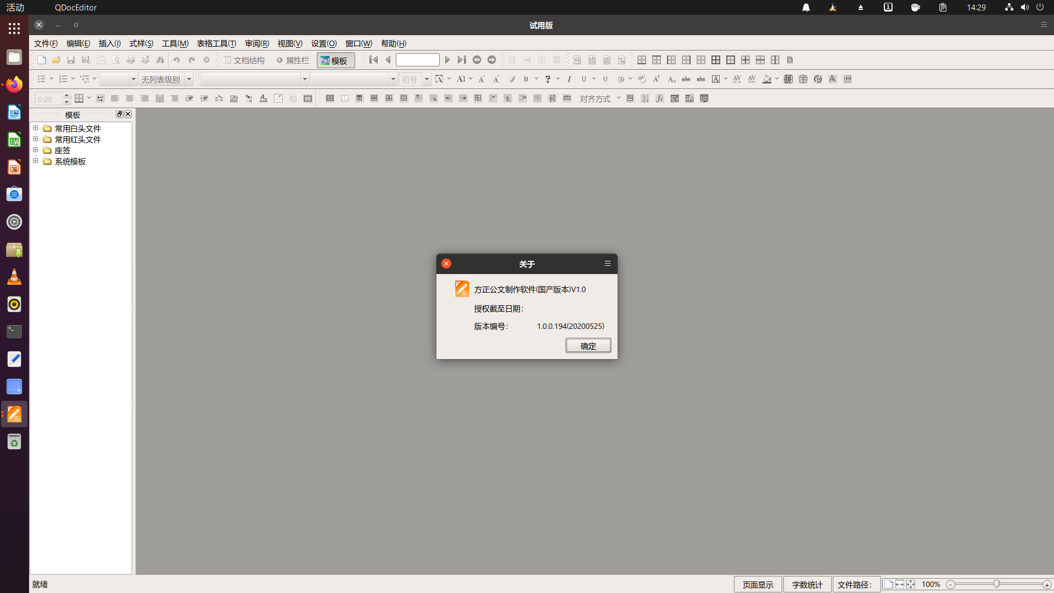Open the 审阅(R) menu
1054x593 pixels.
point(257,43)
